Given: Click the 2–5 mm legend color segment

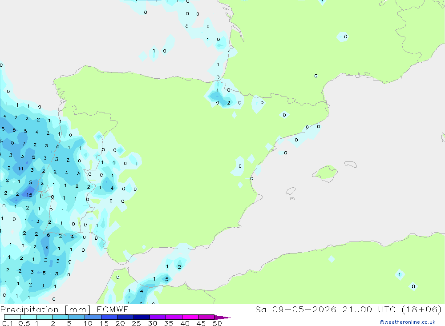Looking at the screenshot, I should click(x=61, y=317).
